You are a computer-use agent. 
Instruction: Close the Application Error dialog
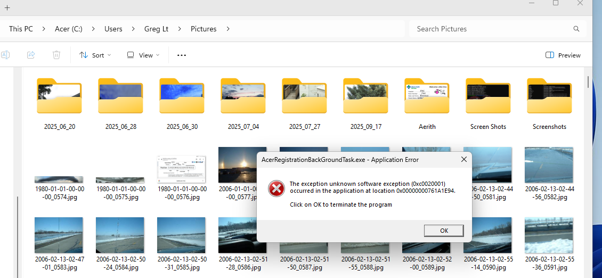click(464, 159)
